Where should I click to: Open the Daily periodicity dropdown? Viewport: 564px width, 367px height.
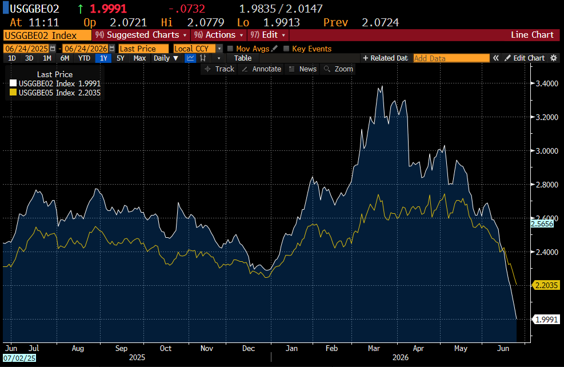point(166,58)
